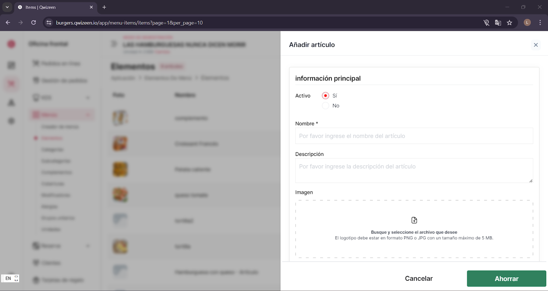Viewport: 548px width, 291px height.
Task: Bookmark this page with the star icon
Action: click(x=510, y=23)
